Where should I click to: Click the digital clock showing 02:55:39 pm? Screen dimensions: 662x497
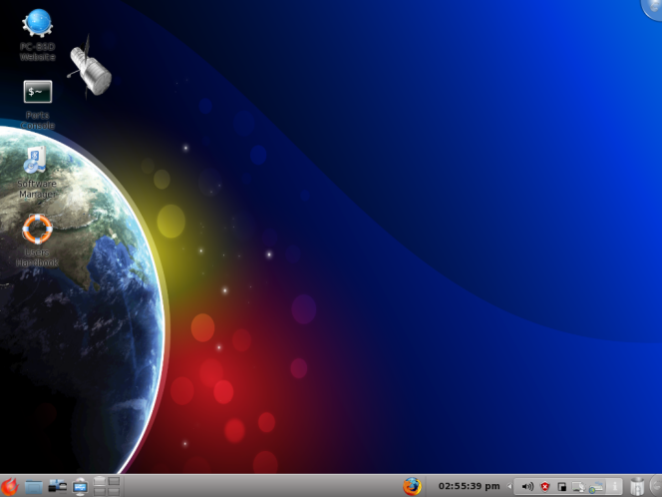[x=469, y=486]
